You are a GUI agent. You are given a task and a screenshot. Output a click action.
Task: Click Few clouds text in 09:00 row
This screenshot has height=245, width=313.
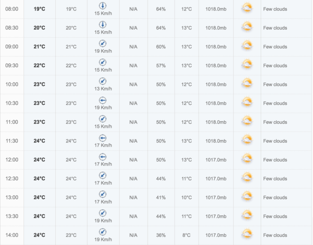click(x=275, y=47)
